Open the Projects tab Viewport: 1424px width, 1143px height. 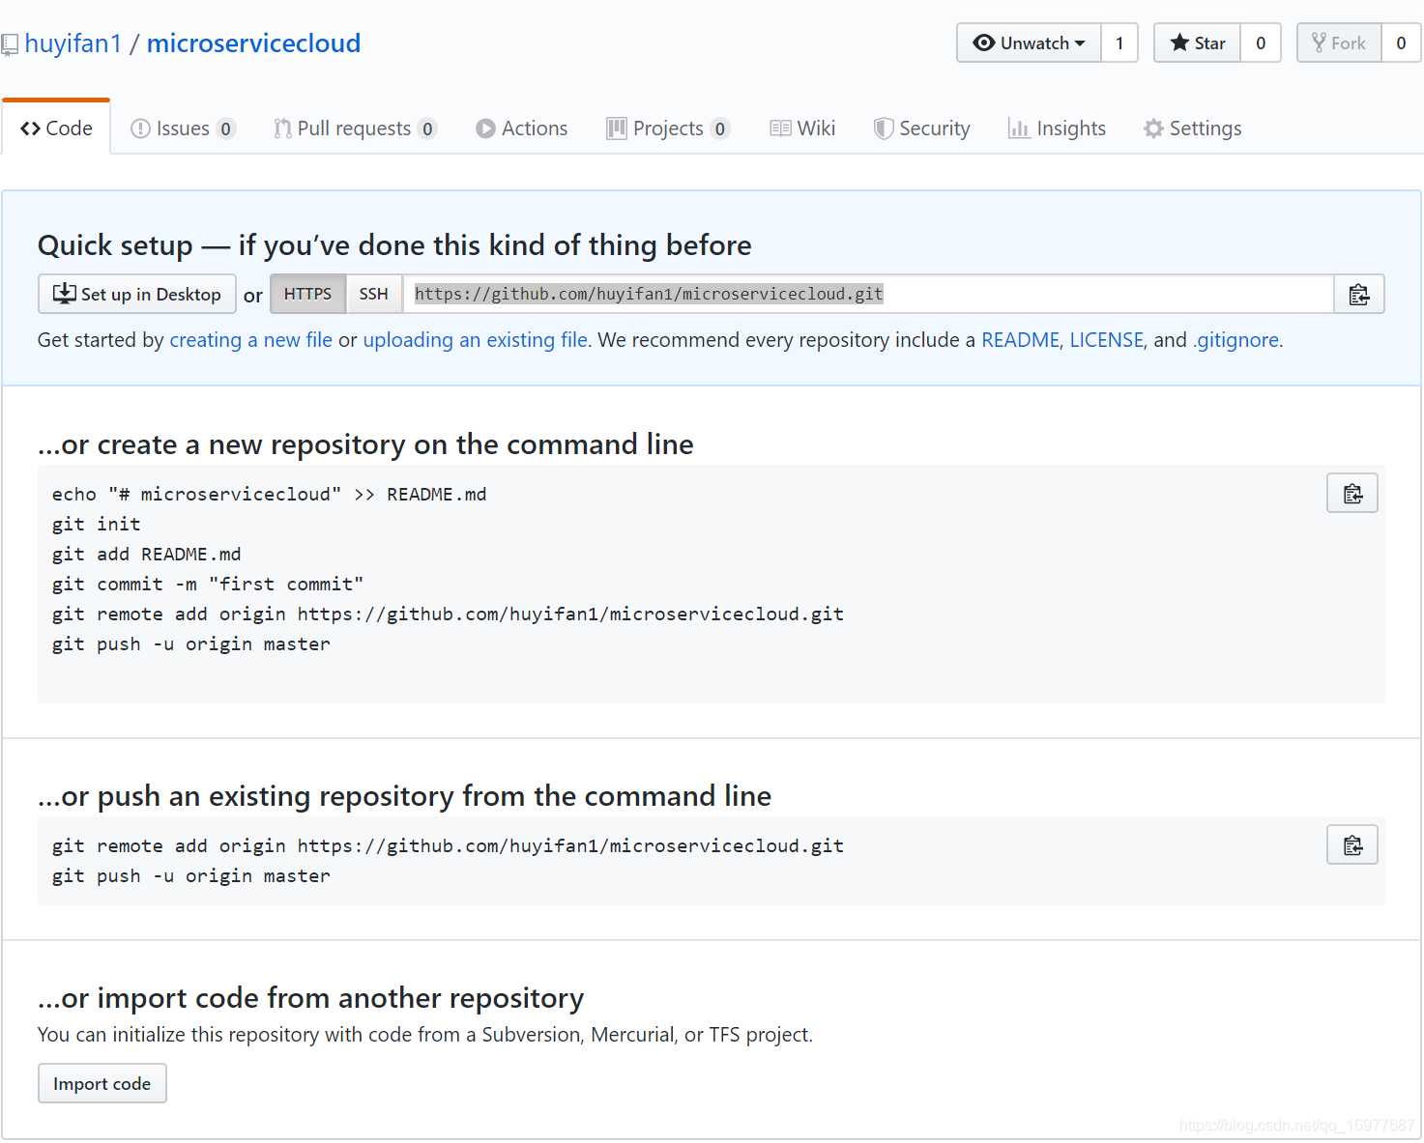[667, 129]
